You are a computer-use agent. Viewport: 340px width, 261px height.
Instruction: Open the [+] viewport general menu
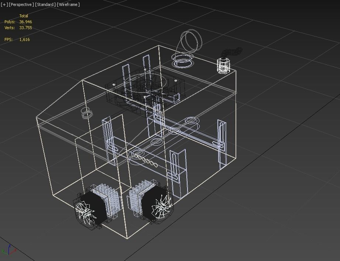point(4,4)
